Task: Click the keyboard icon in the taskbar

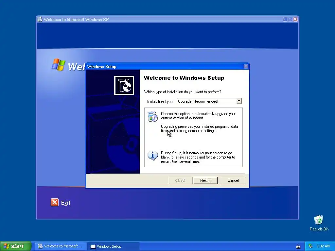Action: pos(298,246)
